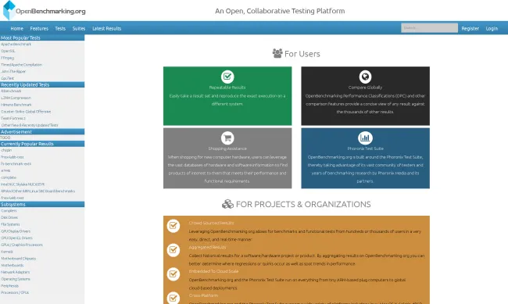Open the chopin result link
Screen dimensions: 508x304
click(x=6, y=150)
